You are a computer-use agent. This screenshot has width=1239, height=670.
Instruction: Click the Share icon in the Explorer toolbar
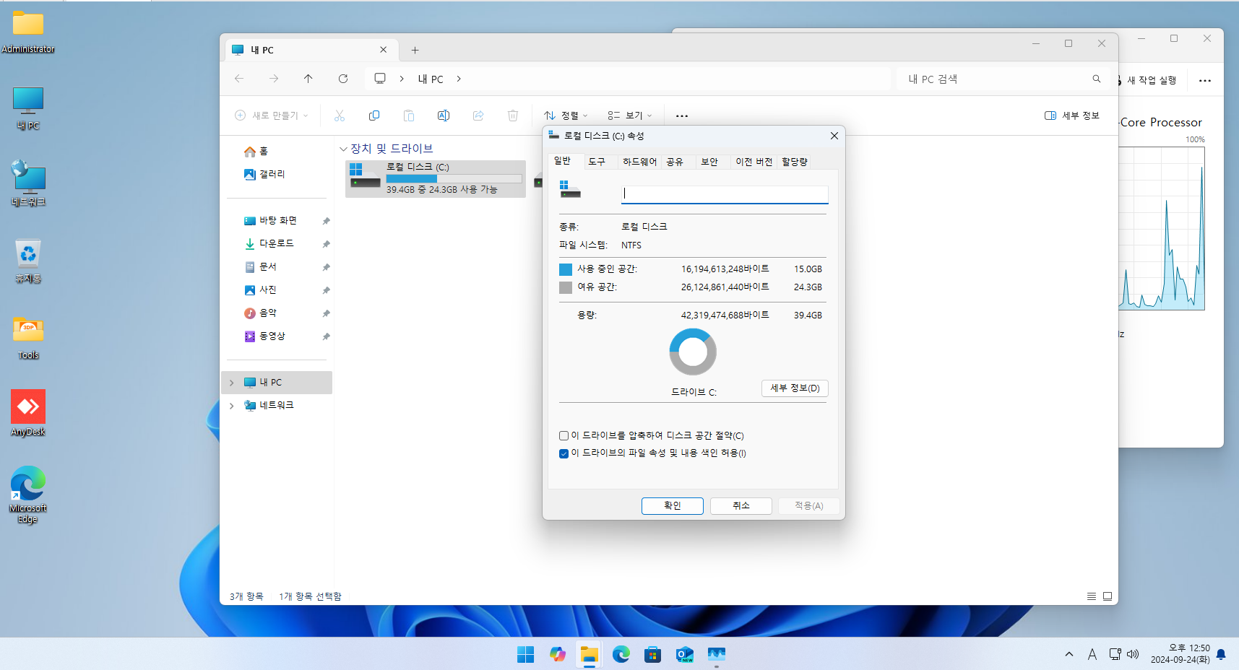(x=478, y=116)
